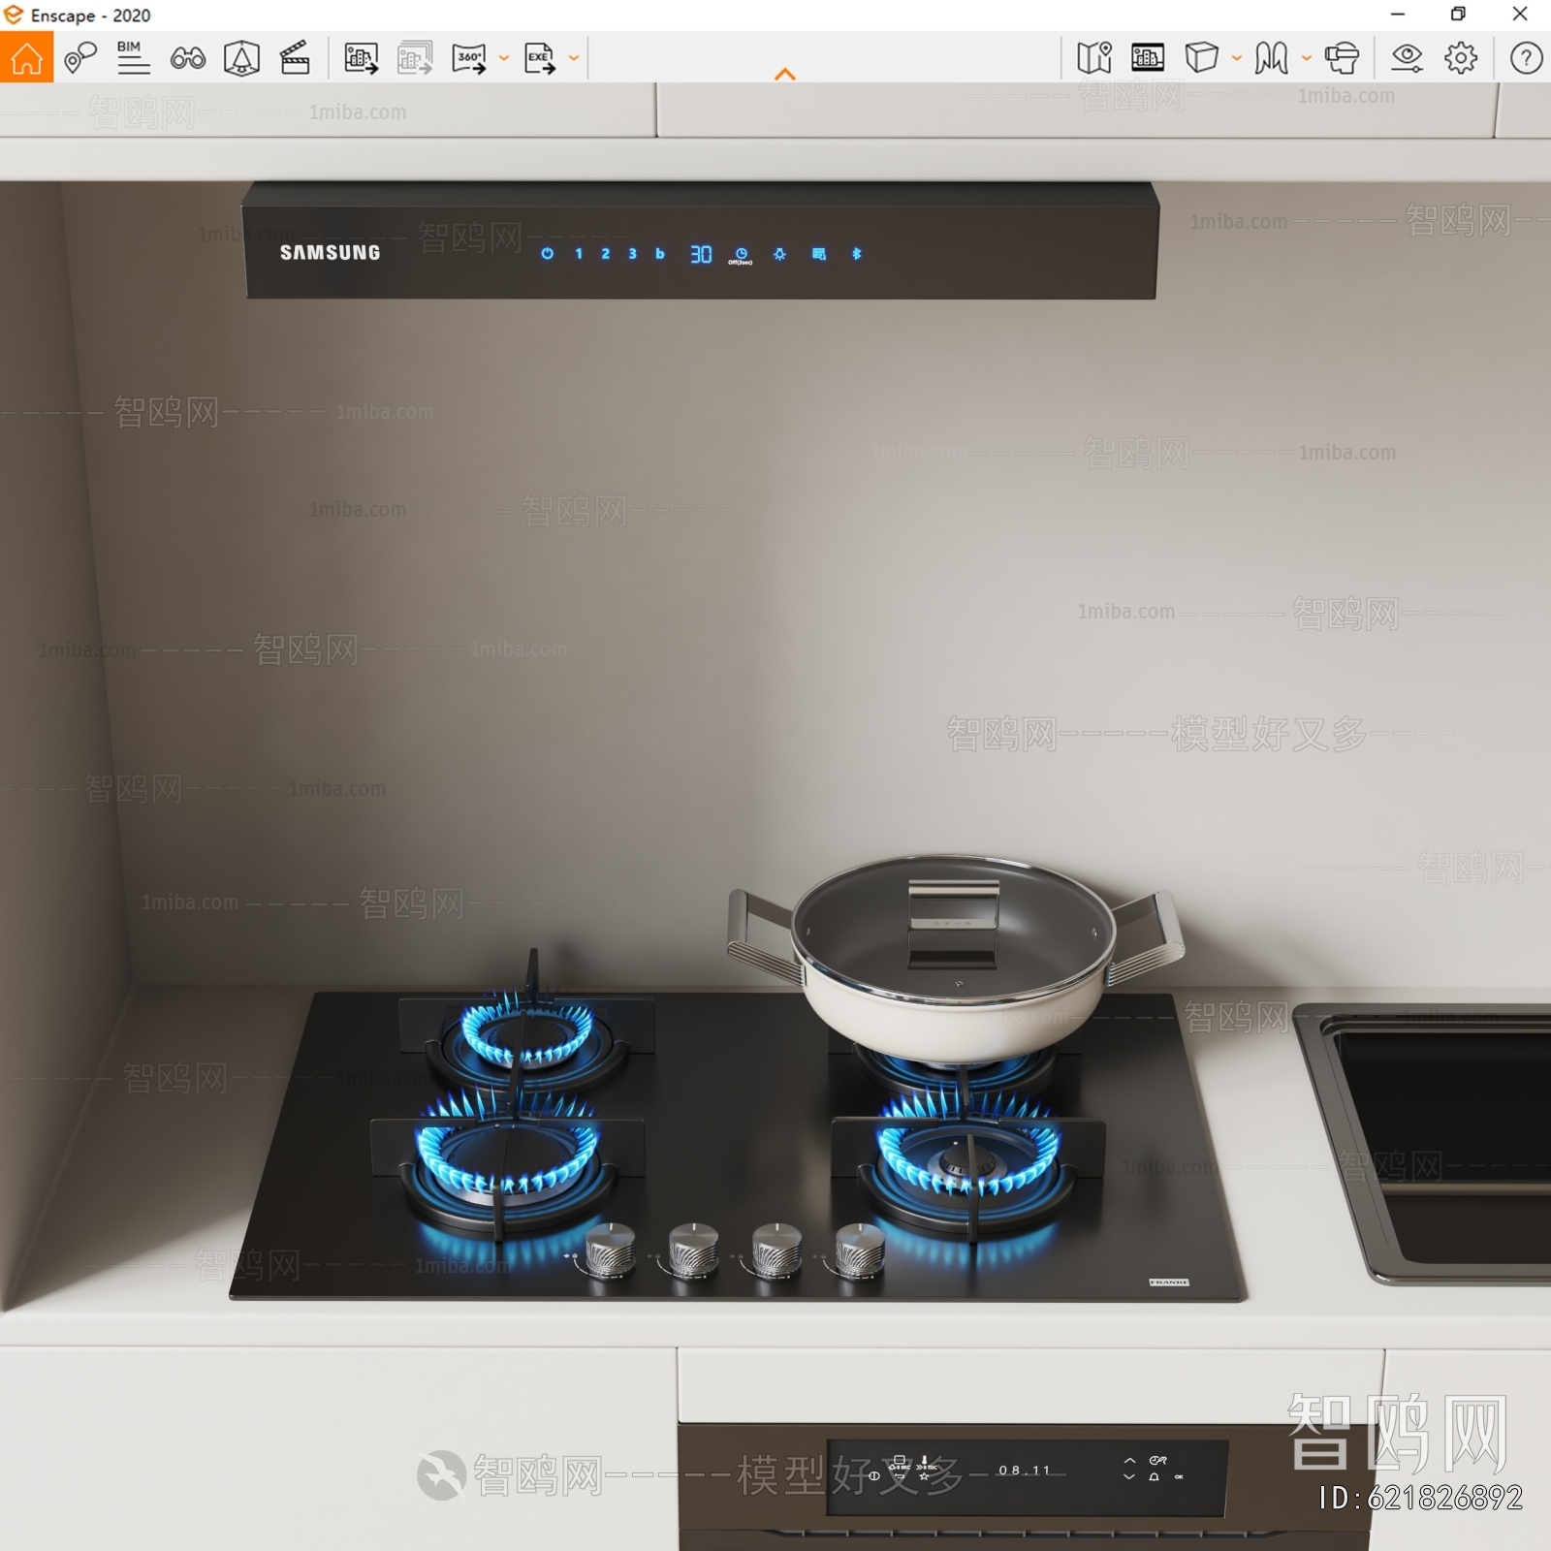This screenshot has width=1551, height=1551.
Task: Open view management with binoculars icon
Action: 187,59
